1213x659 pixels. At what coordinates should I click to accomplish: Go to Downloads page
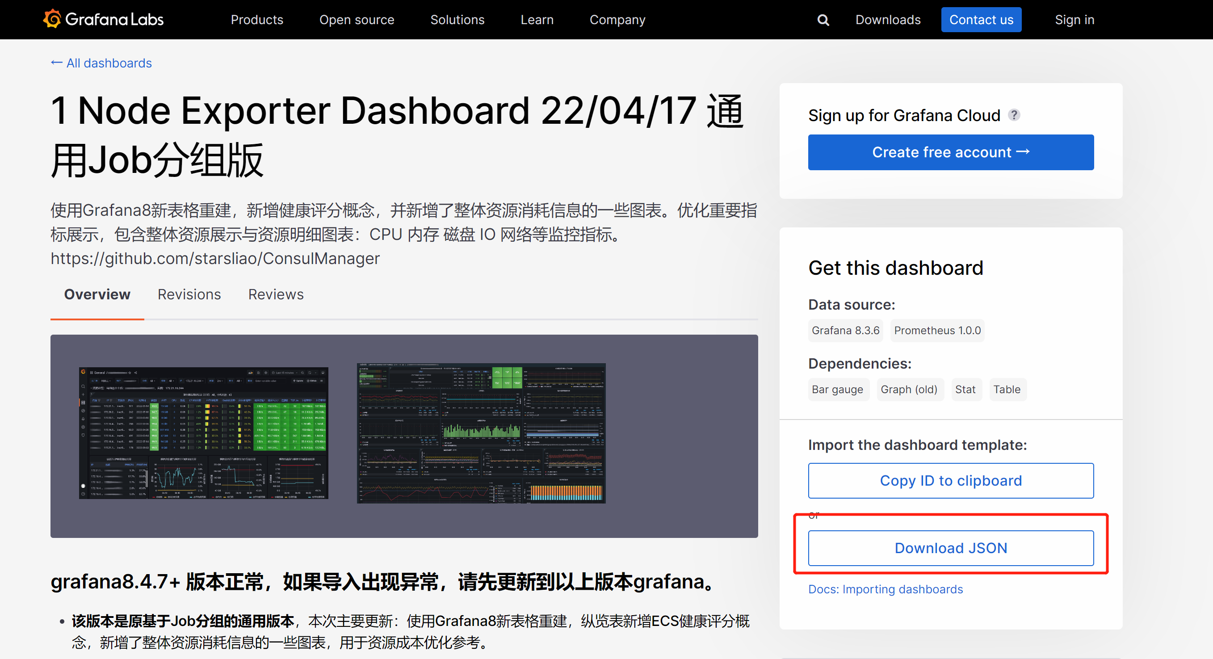887,20
